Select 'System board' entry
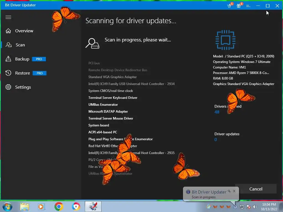 click(99, 125)
